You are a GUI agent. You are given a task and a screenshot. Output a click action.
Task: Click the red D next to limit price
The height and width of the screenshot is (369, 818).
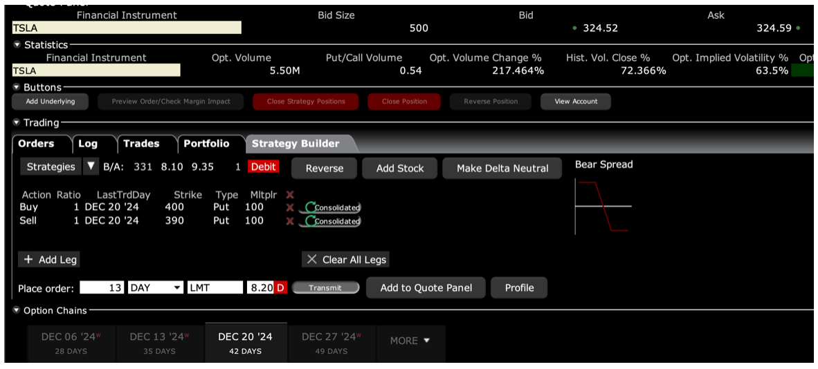tap(280, 287)
